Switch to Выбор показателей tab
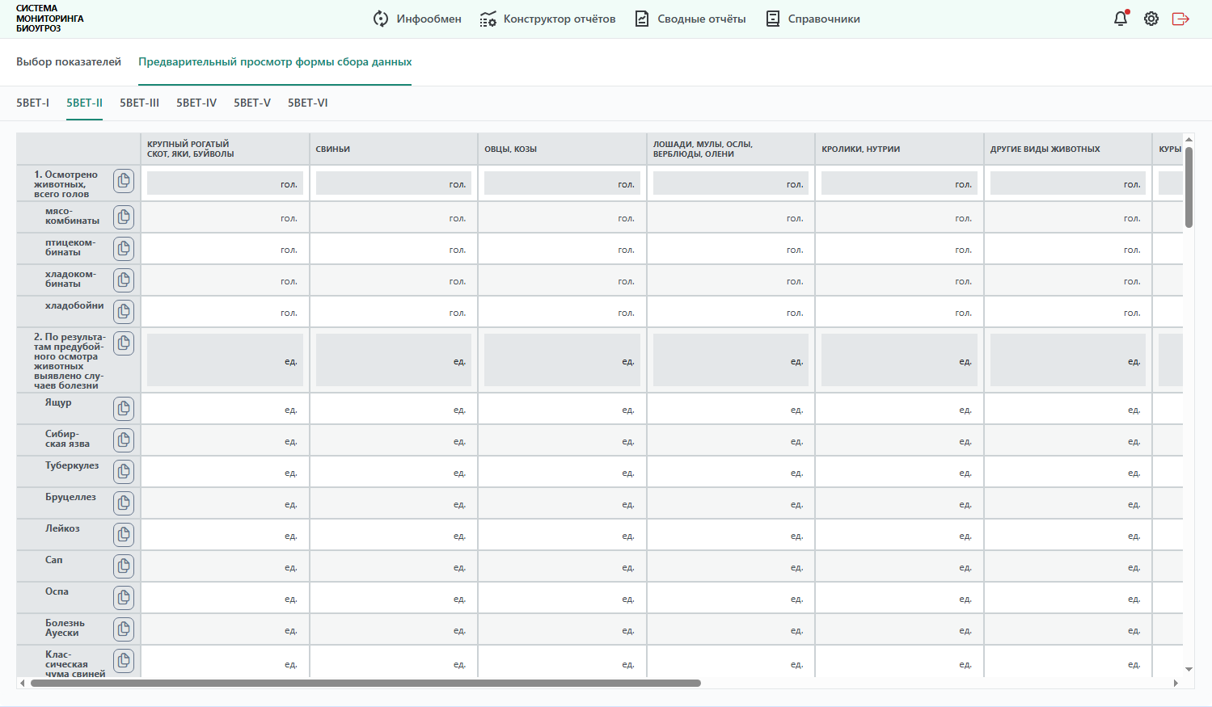The height and width of the screenshot is (707, 1212). click(x=69, y=61)
